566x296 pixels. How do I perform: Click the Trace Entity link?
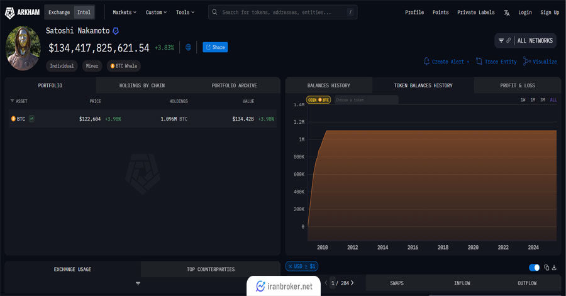496,62
